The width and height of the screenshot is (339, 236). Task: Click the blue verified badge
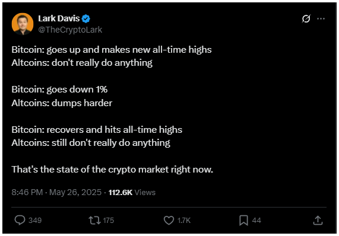86,19
